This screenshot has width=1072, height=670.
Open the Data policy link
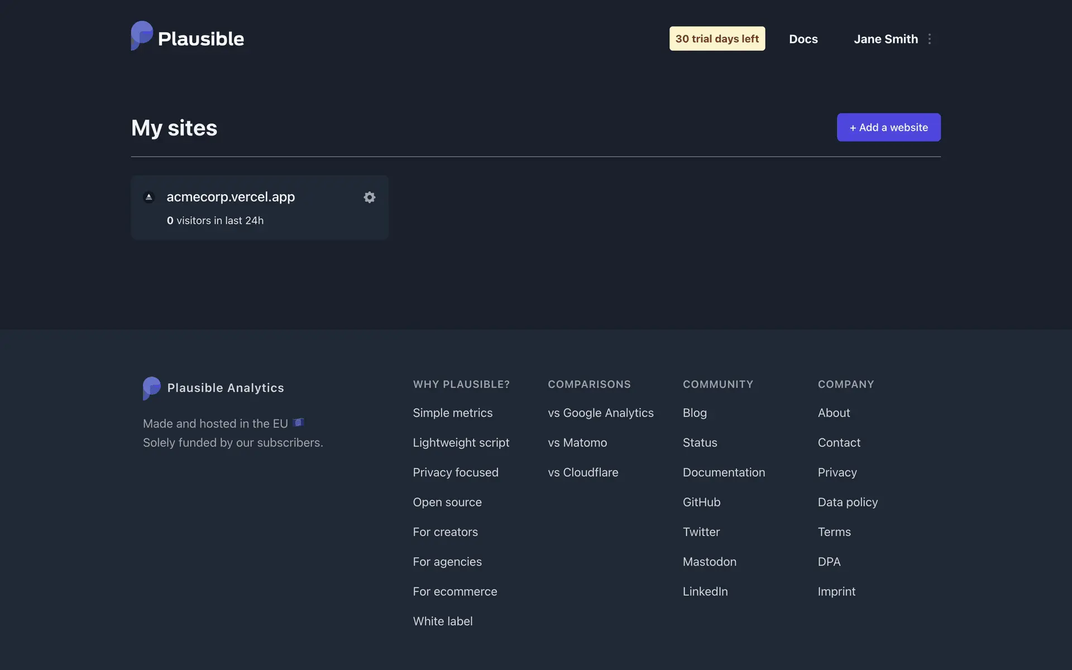tap(848, 502)
